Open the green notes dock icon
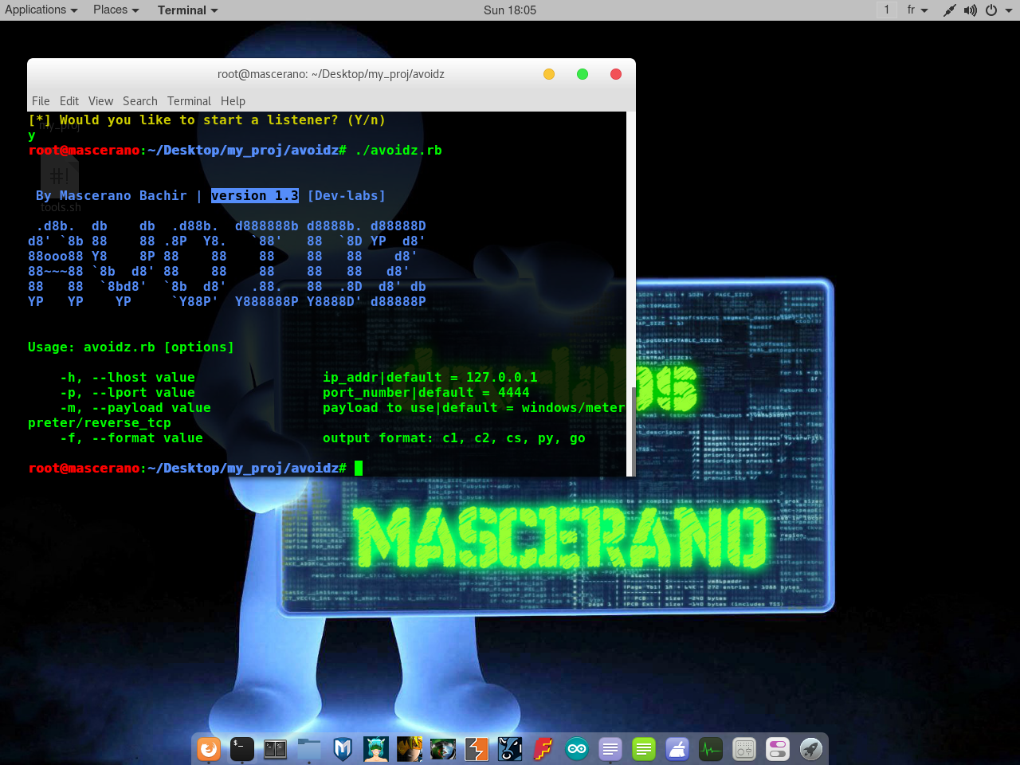Image resolution: width=1020 pixels, height=765 pixels. tap(644, 749)
